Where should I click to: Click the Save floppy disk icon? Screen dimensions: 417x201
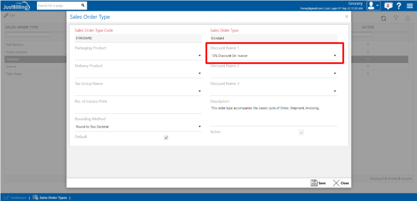pyautogui.click(x=314, y=183)
